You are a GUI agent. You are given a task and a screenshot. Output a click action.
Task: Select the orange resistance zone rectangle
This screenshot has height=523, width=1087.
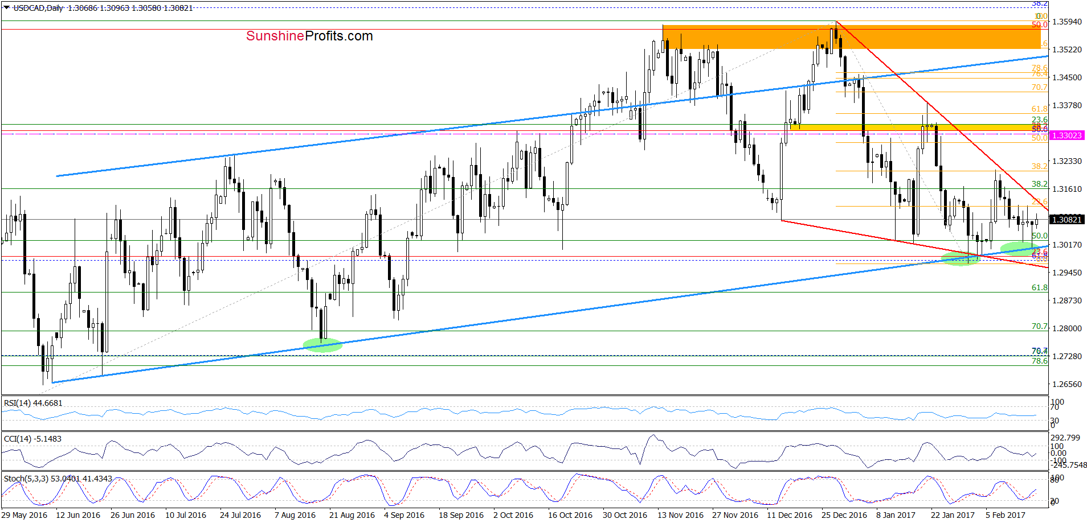(852, 37)
